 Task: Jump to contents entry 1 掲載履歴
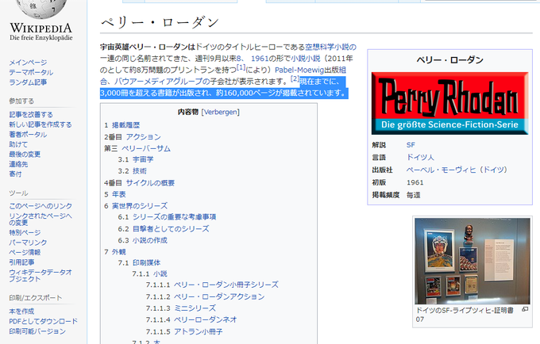122,125
